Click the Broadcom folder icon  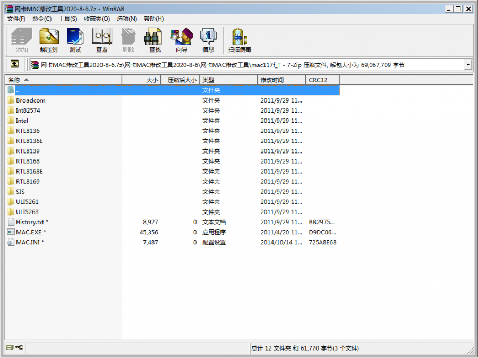point(11,100)
